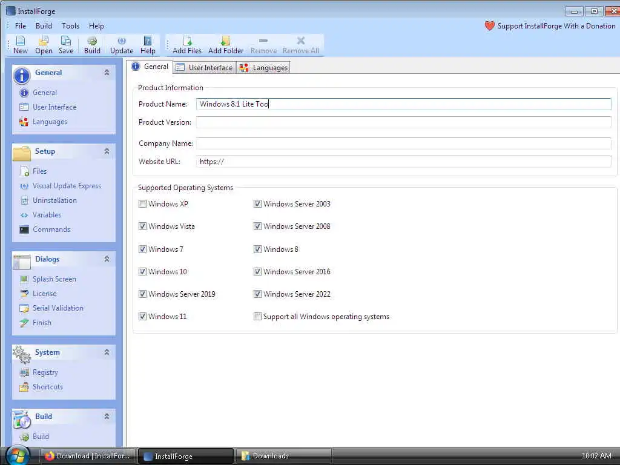Screen dimensions: 620x465
Task: Click the Help toolbar icon
Action: tap(148, 45)
